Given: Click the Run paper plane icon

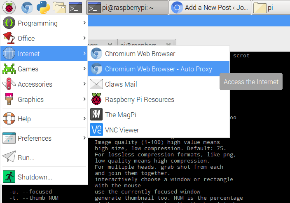Looking at the screenshot, I should 9,157.
